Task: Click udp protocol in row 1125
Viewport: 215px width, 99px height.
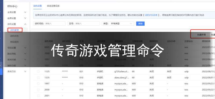Action: (187, 71)
